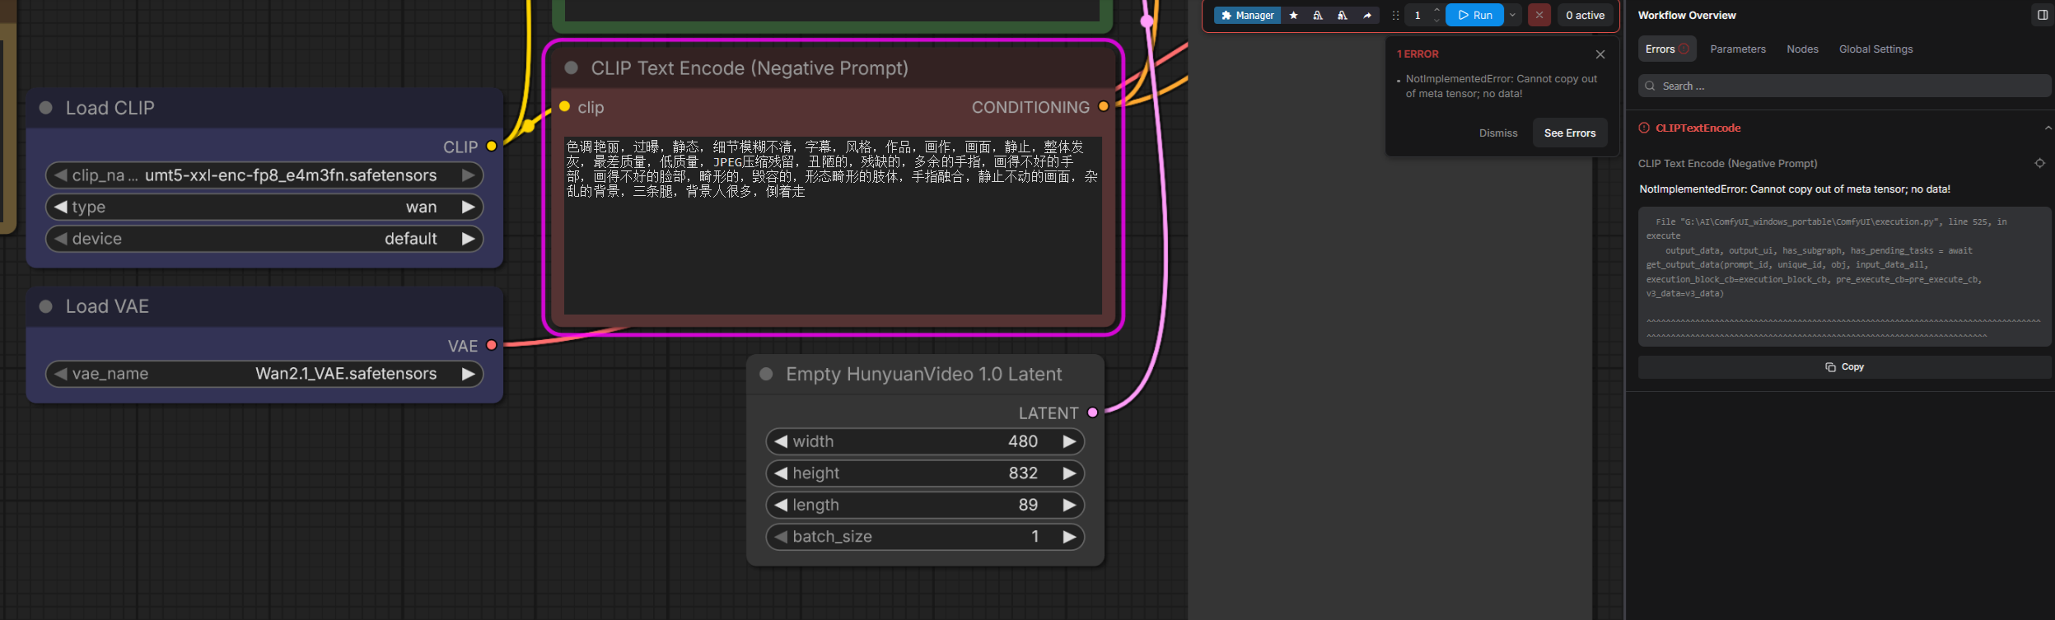Viewport: 2055px width, 620px height.
Task: Click the free cache icon beside share arrow
Action: [x=1343, y=16]
